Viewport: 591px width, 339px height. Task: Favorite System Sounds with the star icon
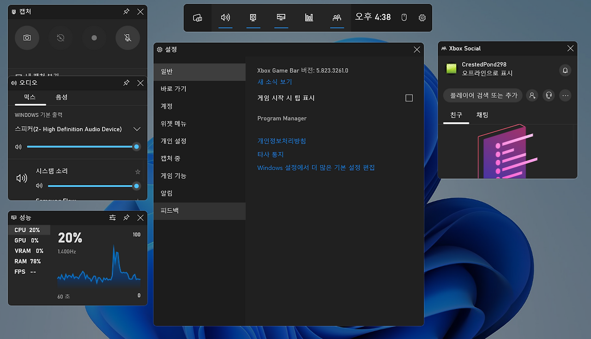(138, 172)
